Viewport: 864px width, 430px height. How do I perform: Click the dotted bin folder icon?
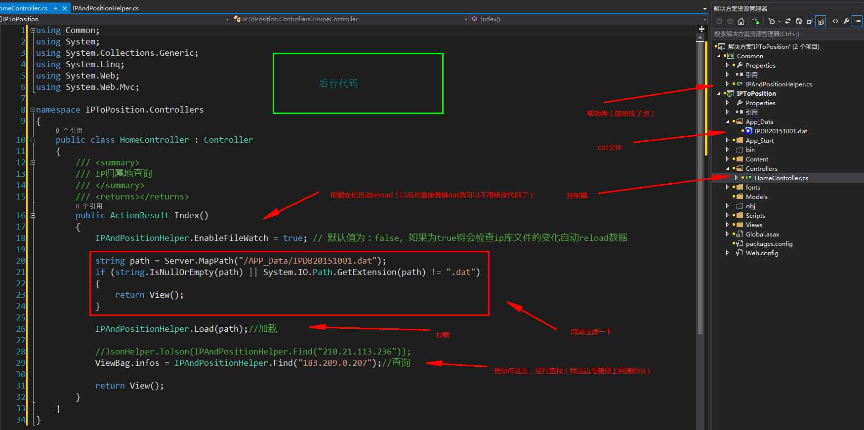pos(740,150)
